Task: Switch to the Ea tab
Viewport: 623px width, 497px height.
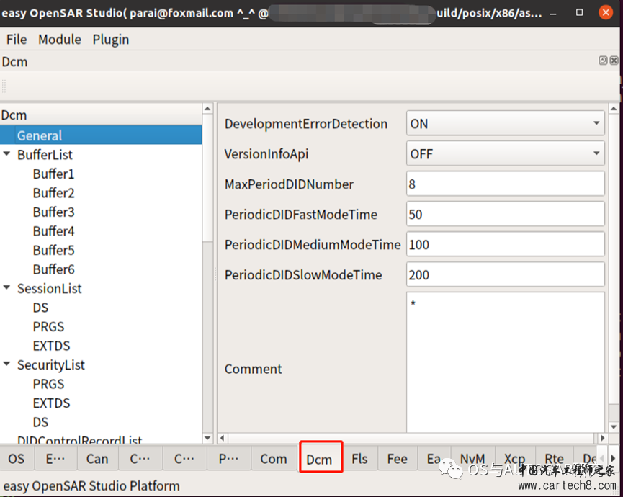Action: (x=434, y=459)
